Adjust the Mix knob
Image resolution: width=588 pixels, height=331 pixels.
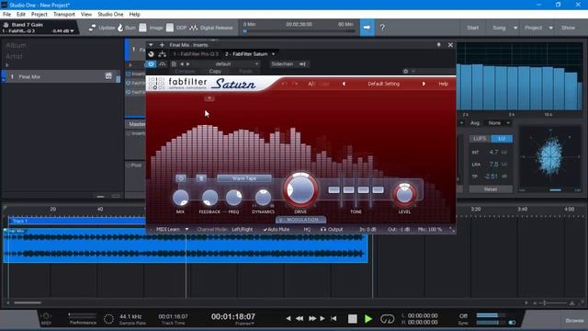coord(180,198)
